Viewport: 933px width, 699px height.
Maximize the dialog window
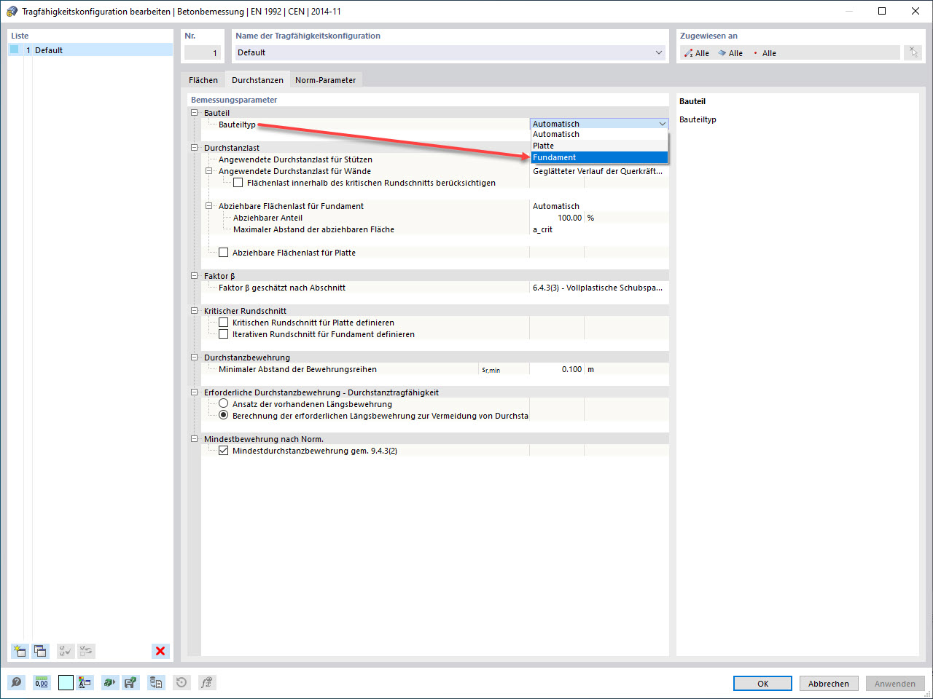881,11
